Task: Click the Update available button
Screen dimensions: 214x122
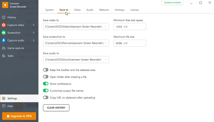Action: click(x=172, y=2)
